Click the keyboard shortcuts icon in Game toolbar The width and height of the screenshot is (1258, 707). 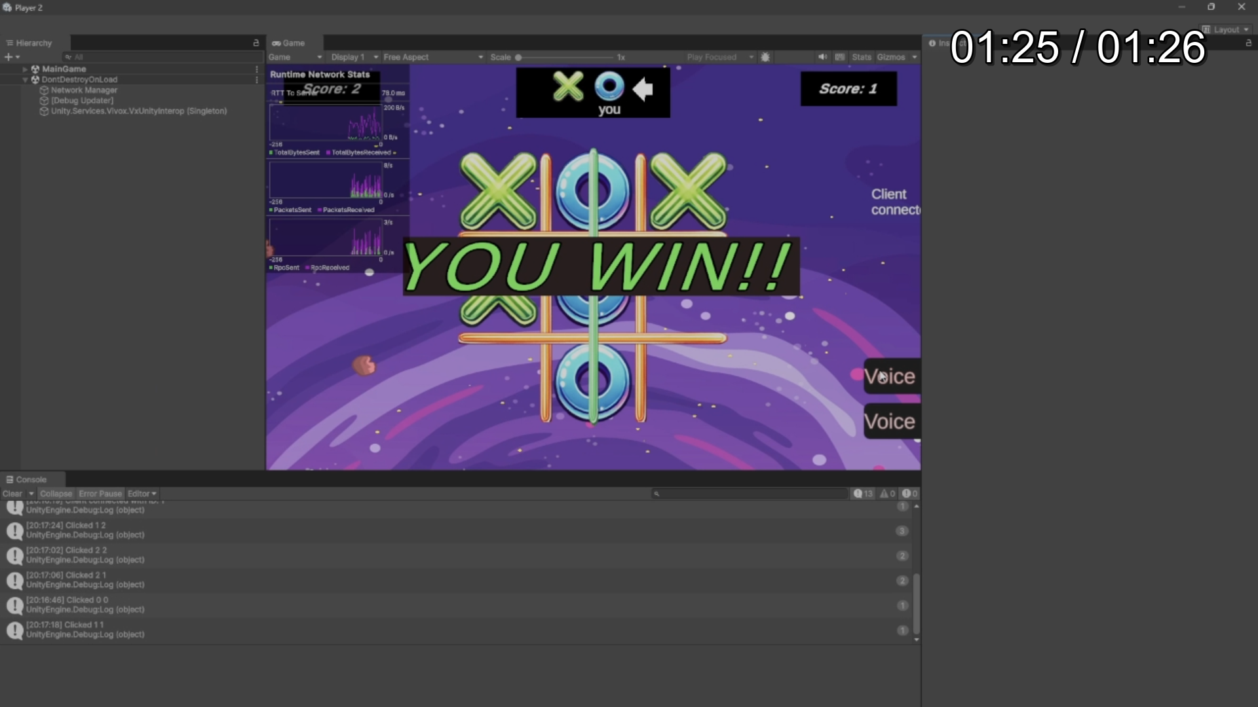click(840, 57)
